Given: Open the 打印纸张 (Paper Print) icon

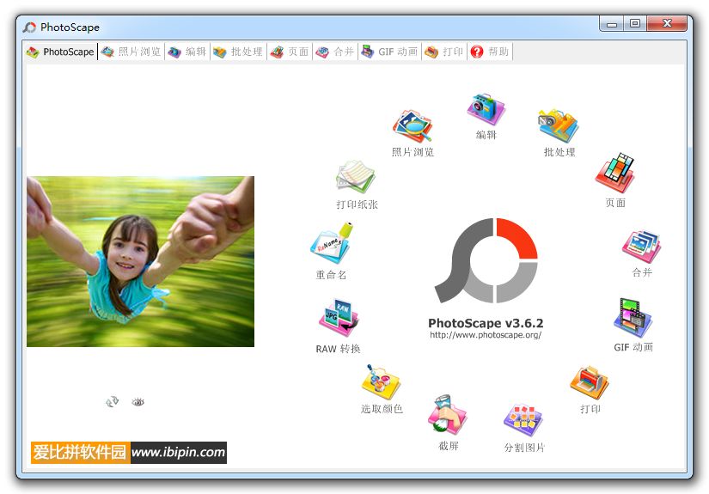Looking at the screenshot, I should coord(356,177).
